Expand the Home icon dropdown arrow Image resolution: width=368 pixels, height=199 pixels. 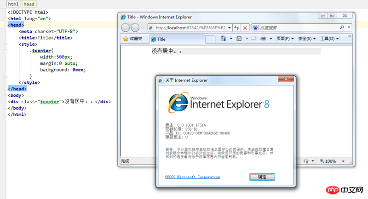pos(231,39)
